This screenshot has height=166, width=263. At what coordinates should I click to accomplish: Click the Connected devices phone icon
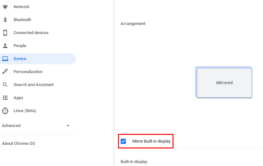[5, 33]
